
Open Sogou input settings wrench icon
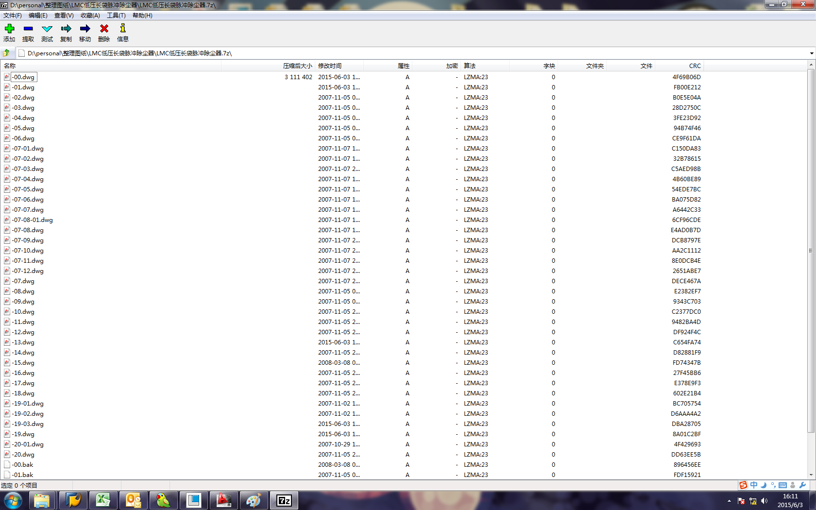pyautogui.click(x=802, y=485)
